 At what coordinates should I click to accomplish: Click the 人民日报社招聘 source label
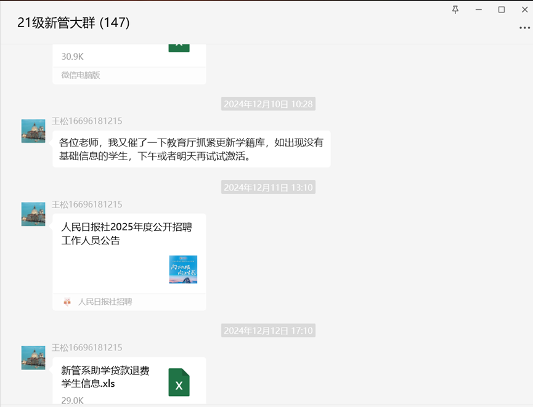coord(105,302)
